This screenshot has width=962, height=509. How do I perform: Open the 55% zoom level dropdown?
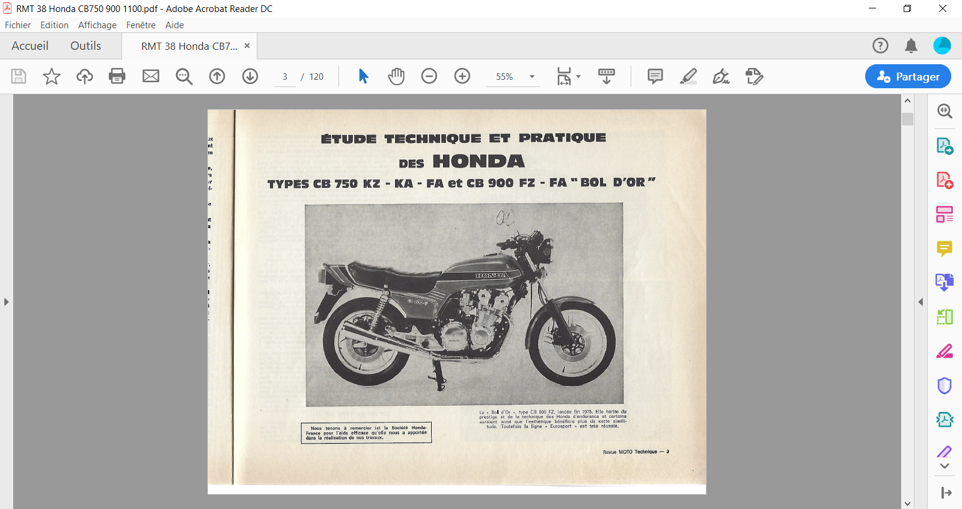coord(532,77)
